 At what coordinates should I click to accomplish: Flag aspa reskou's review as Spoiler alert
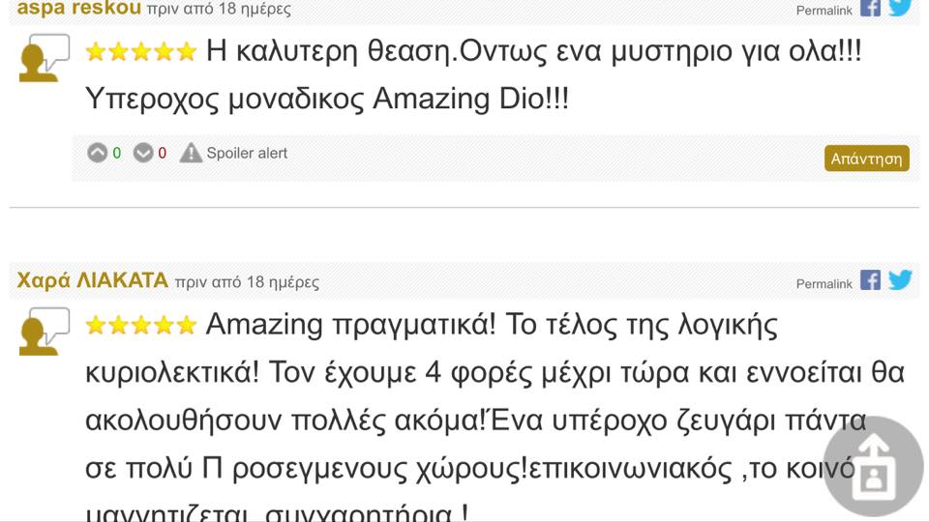233,153
